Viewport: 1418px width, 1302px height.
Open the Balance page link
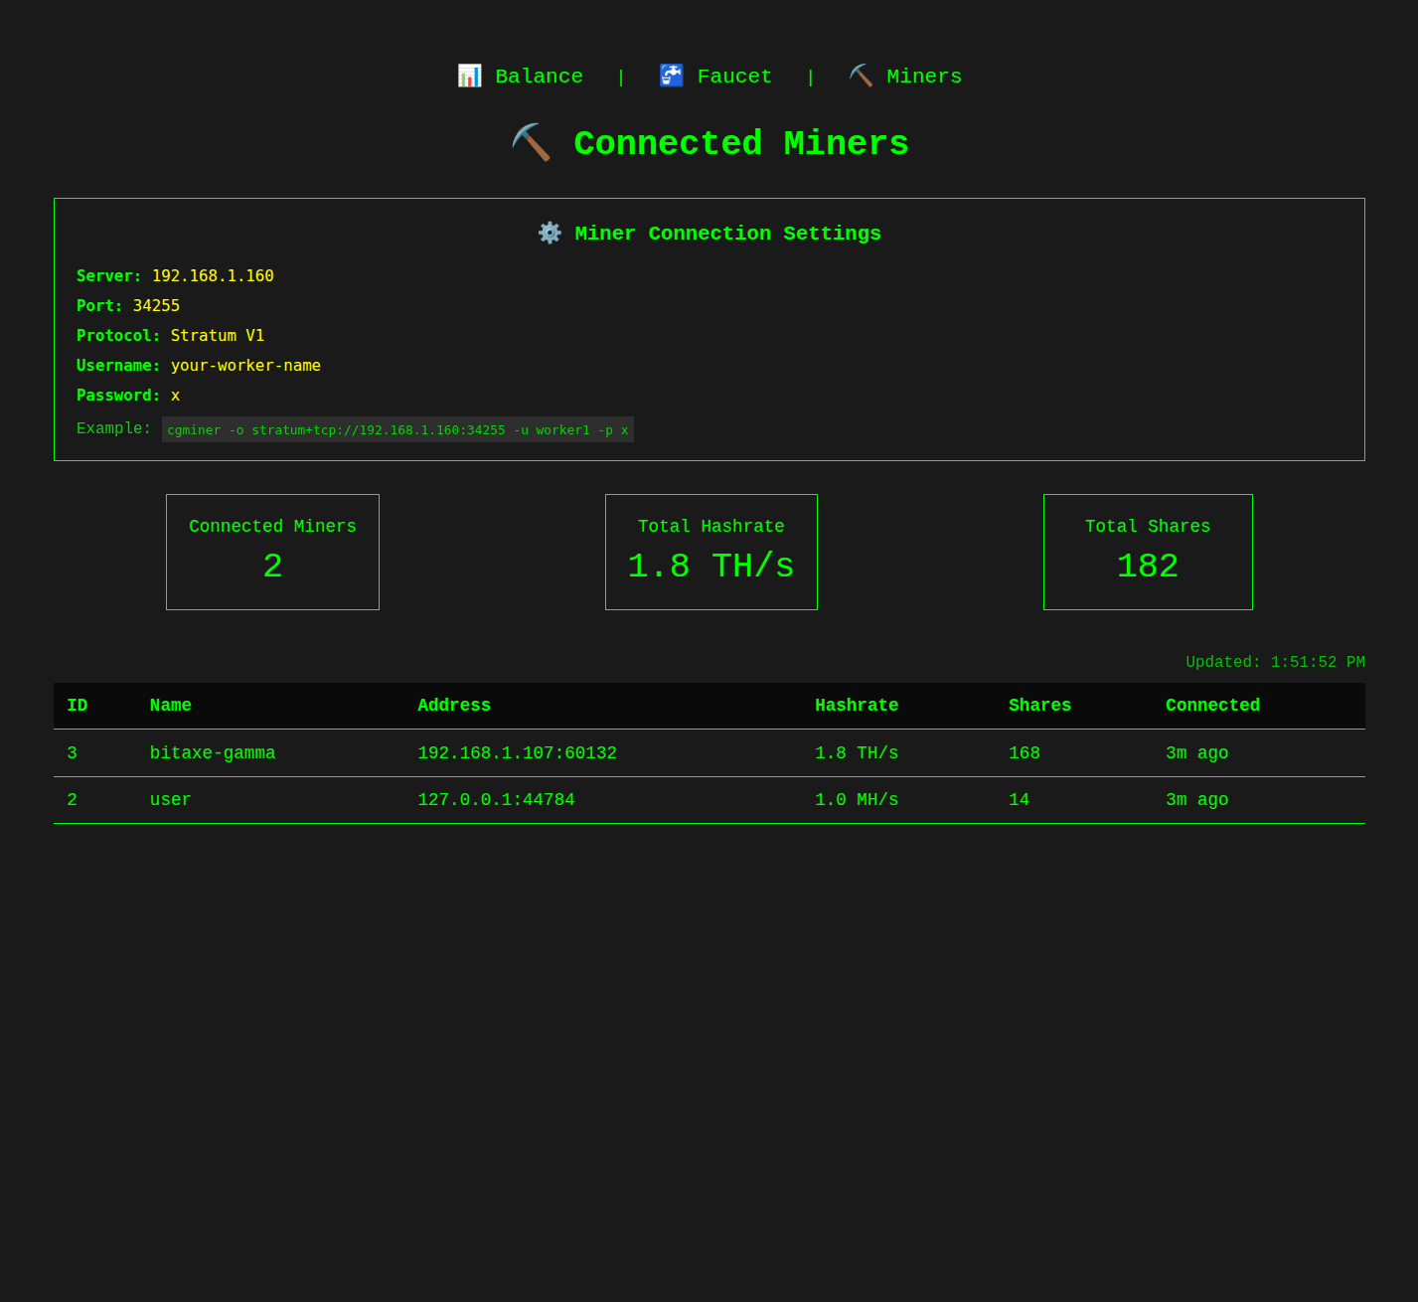[539, 77]
